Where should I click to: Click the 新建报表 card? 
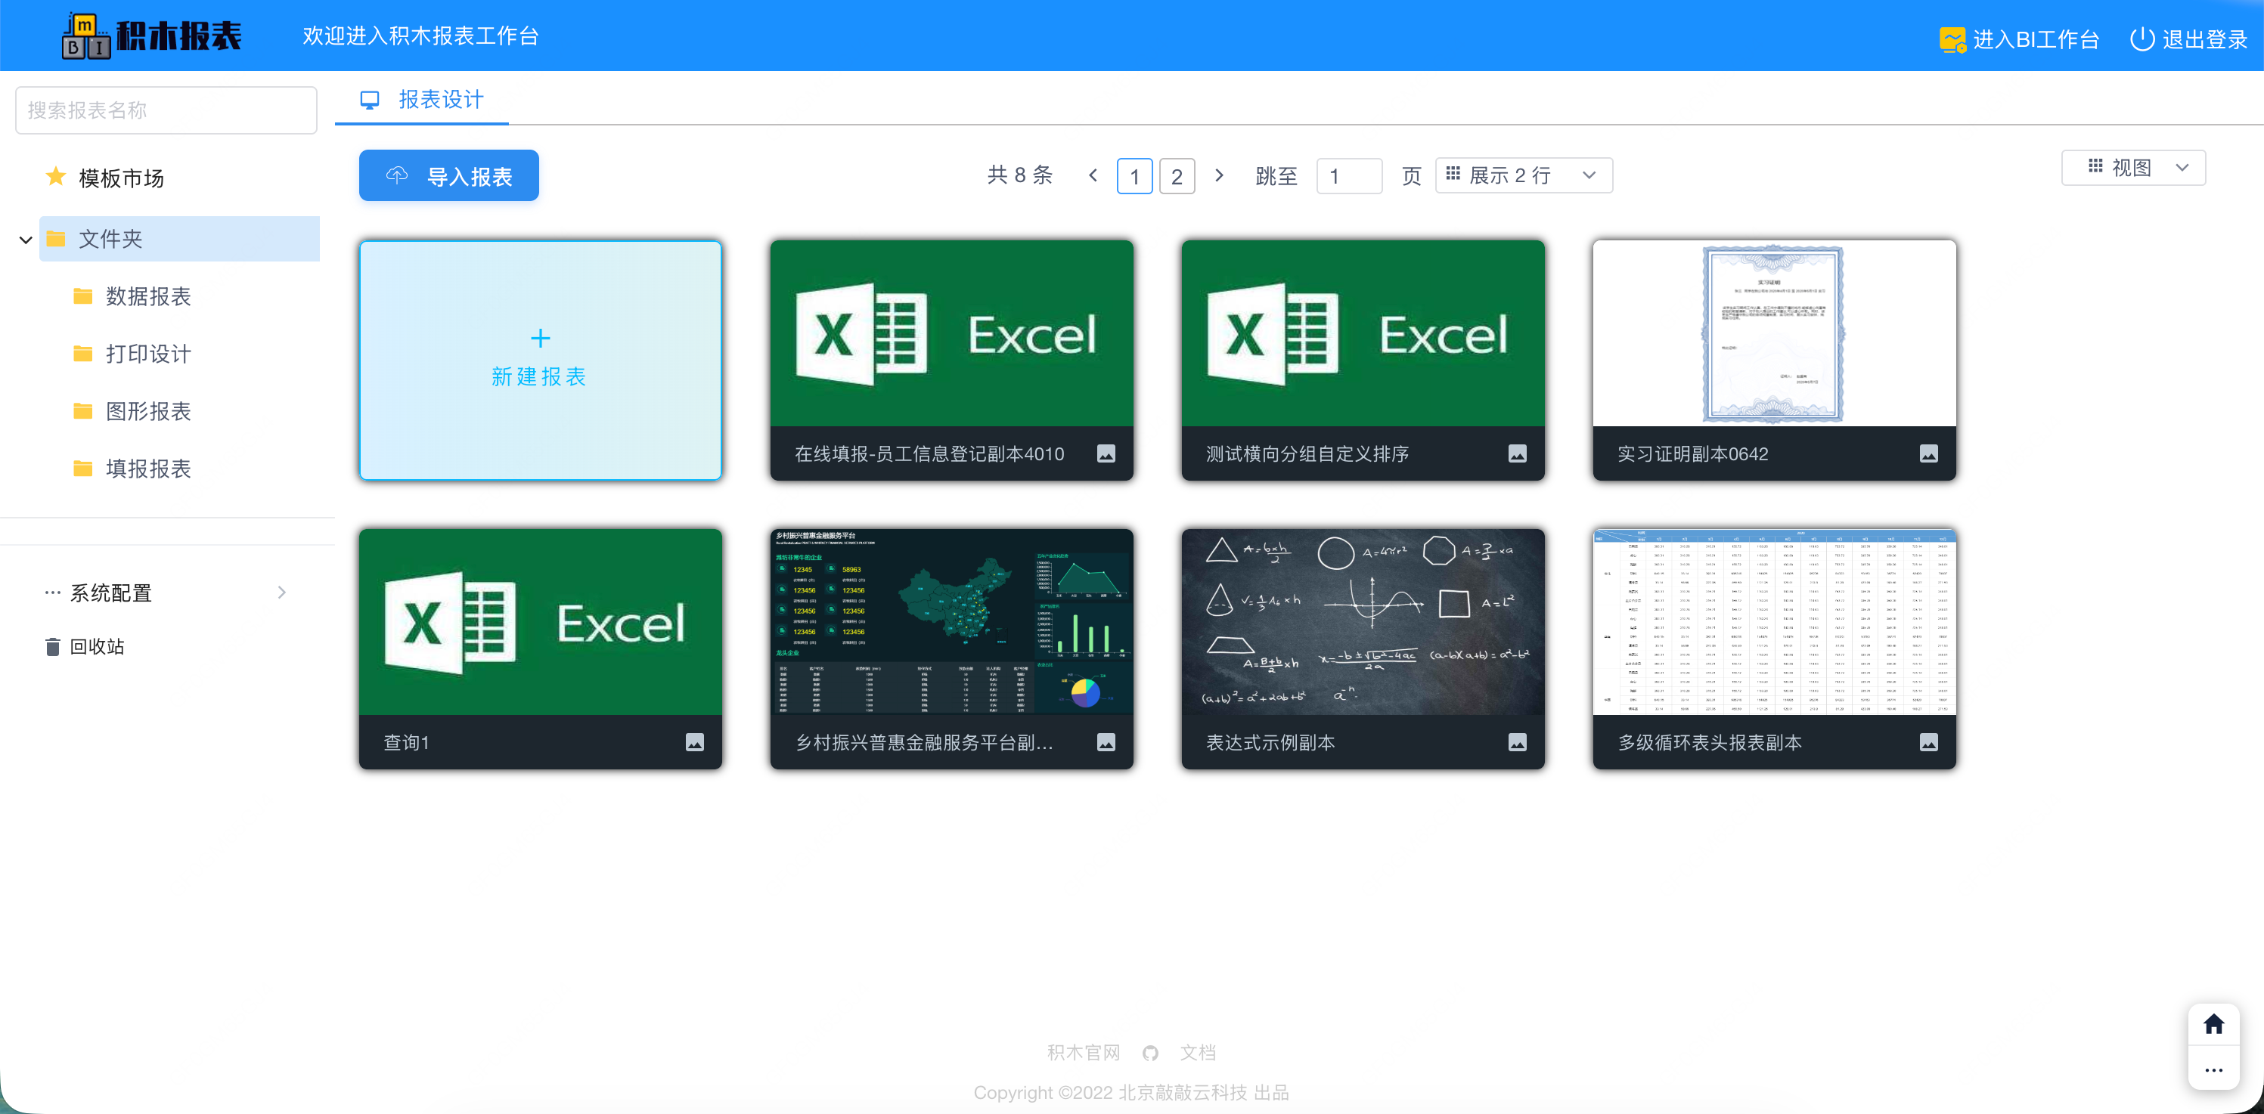pos(541,361)
